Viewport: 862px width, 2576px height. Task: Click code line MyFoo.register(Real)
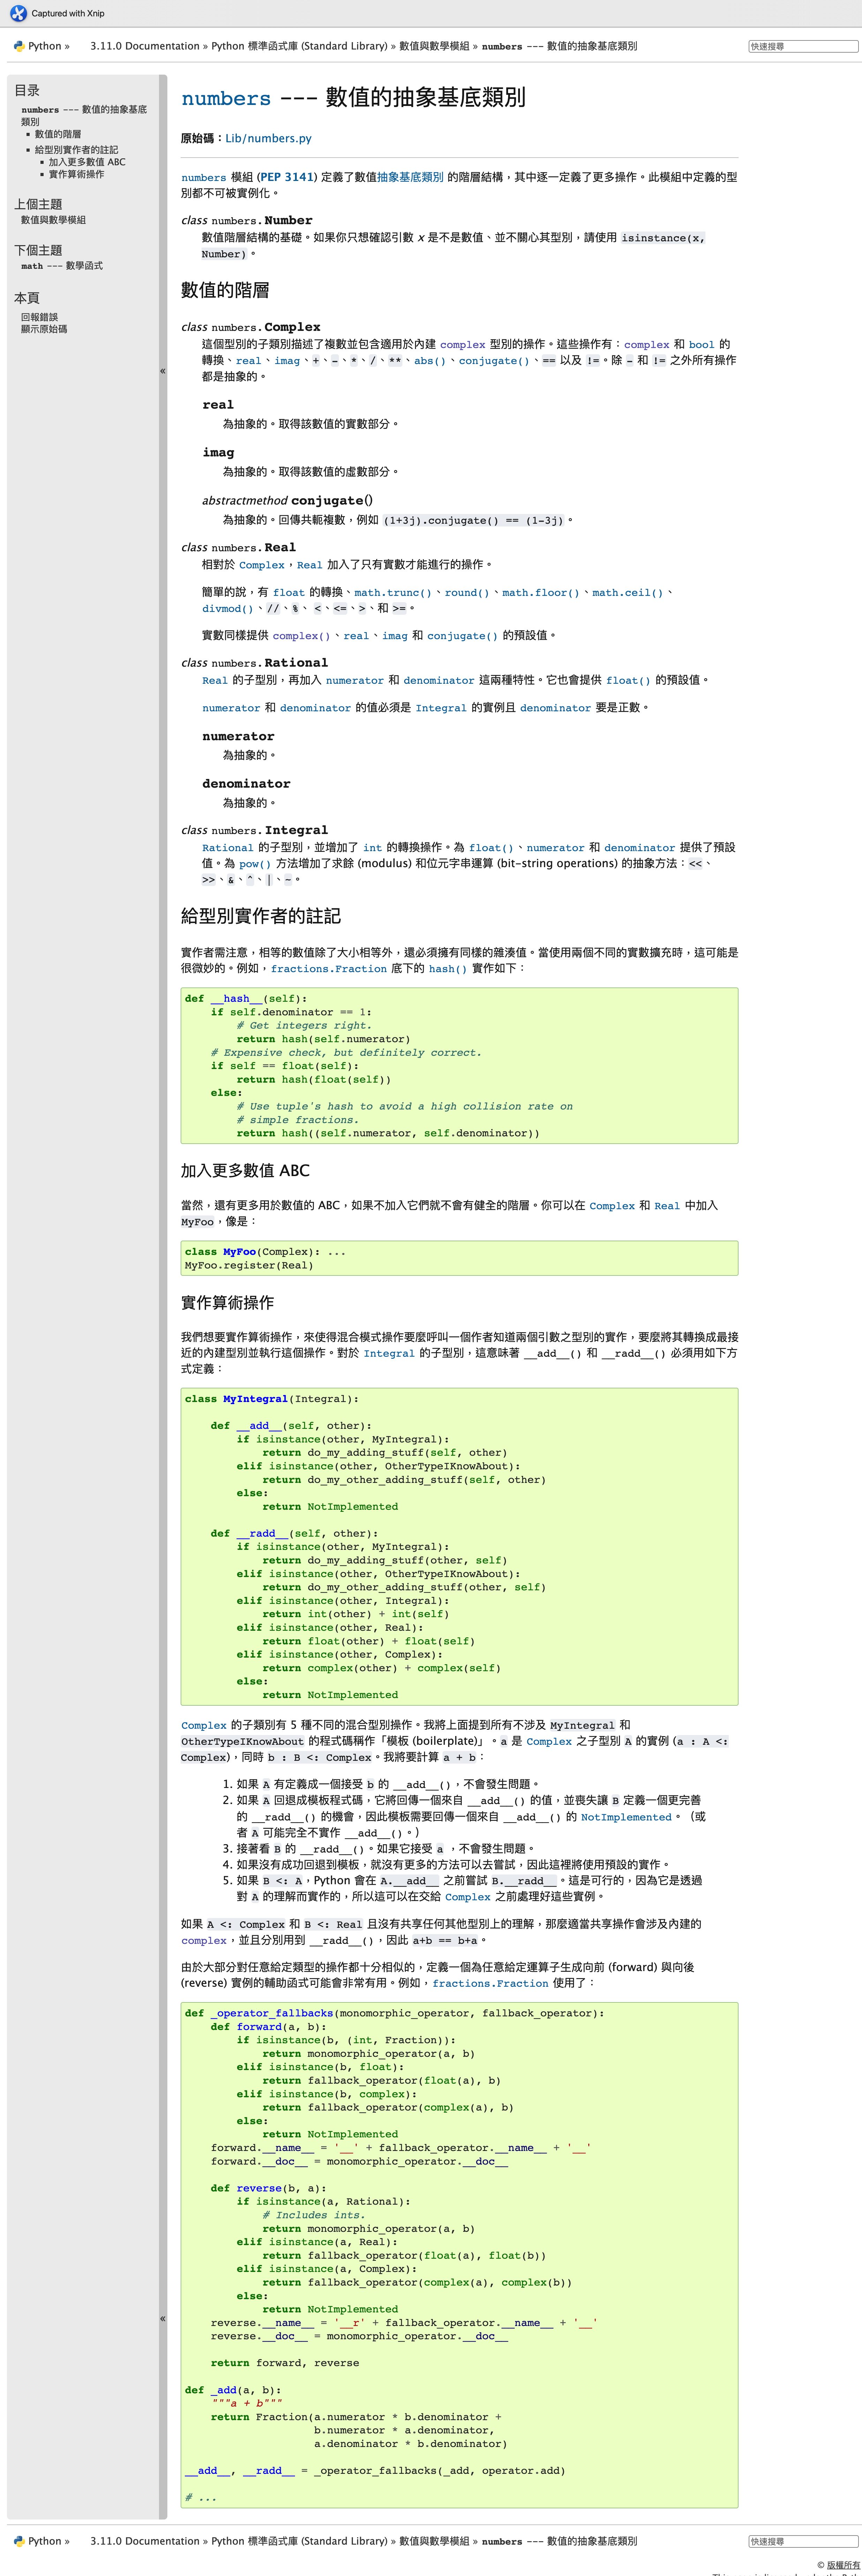click(249, 1266)
